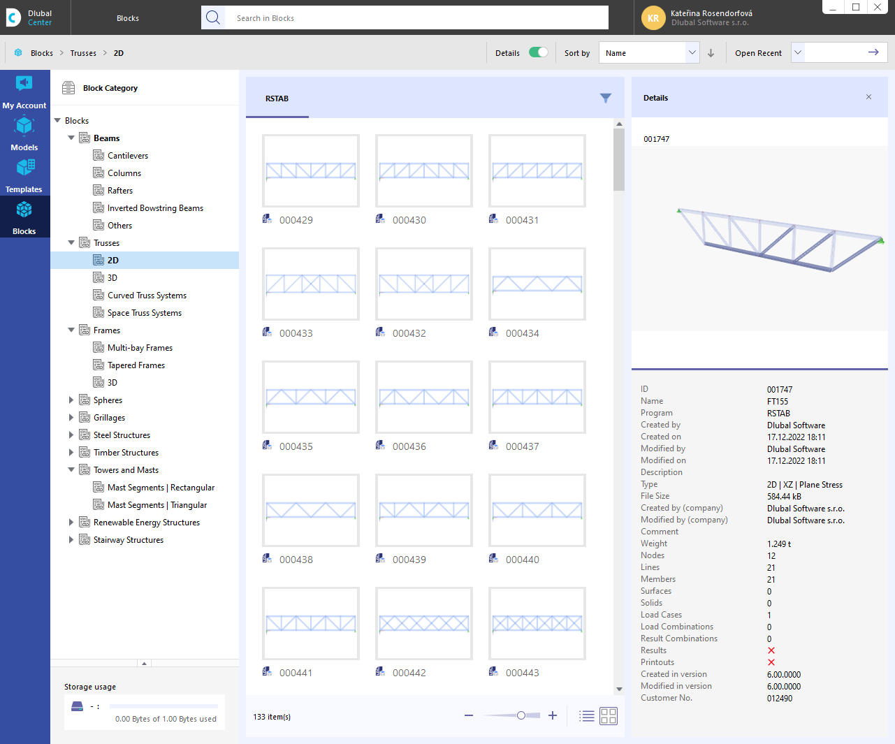Switch to grid thumbnail view
The height and width of the screenshot is (744, 895).
coord(609,716)
